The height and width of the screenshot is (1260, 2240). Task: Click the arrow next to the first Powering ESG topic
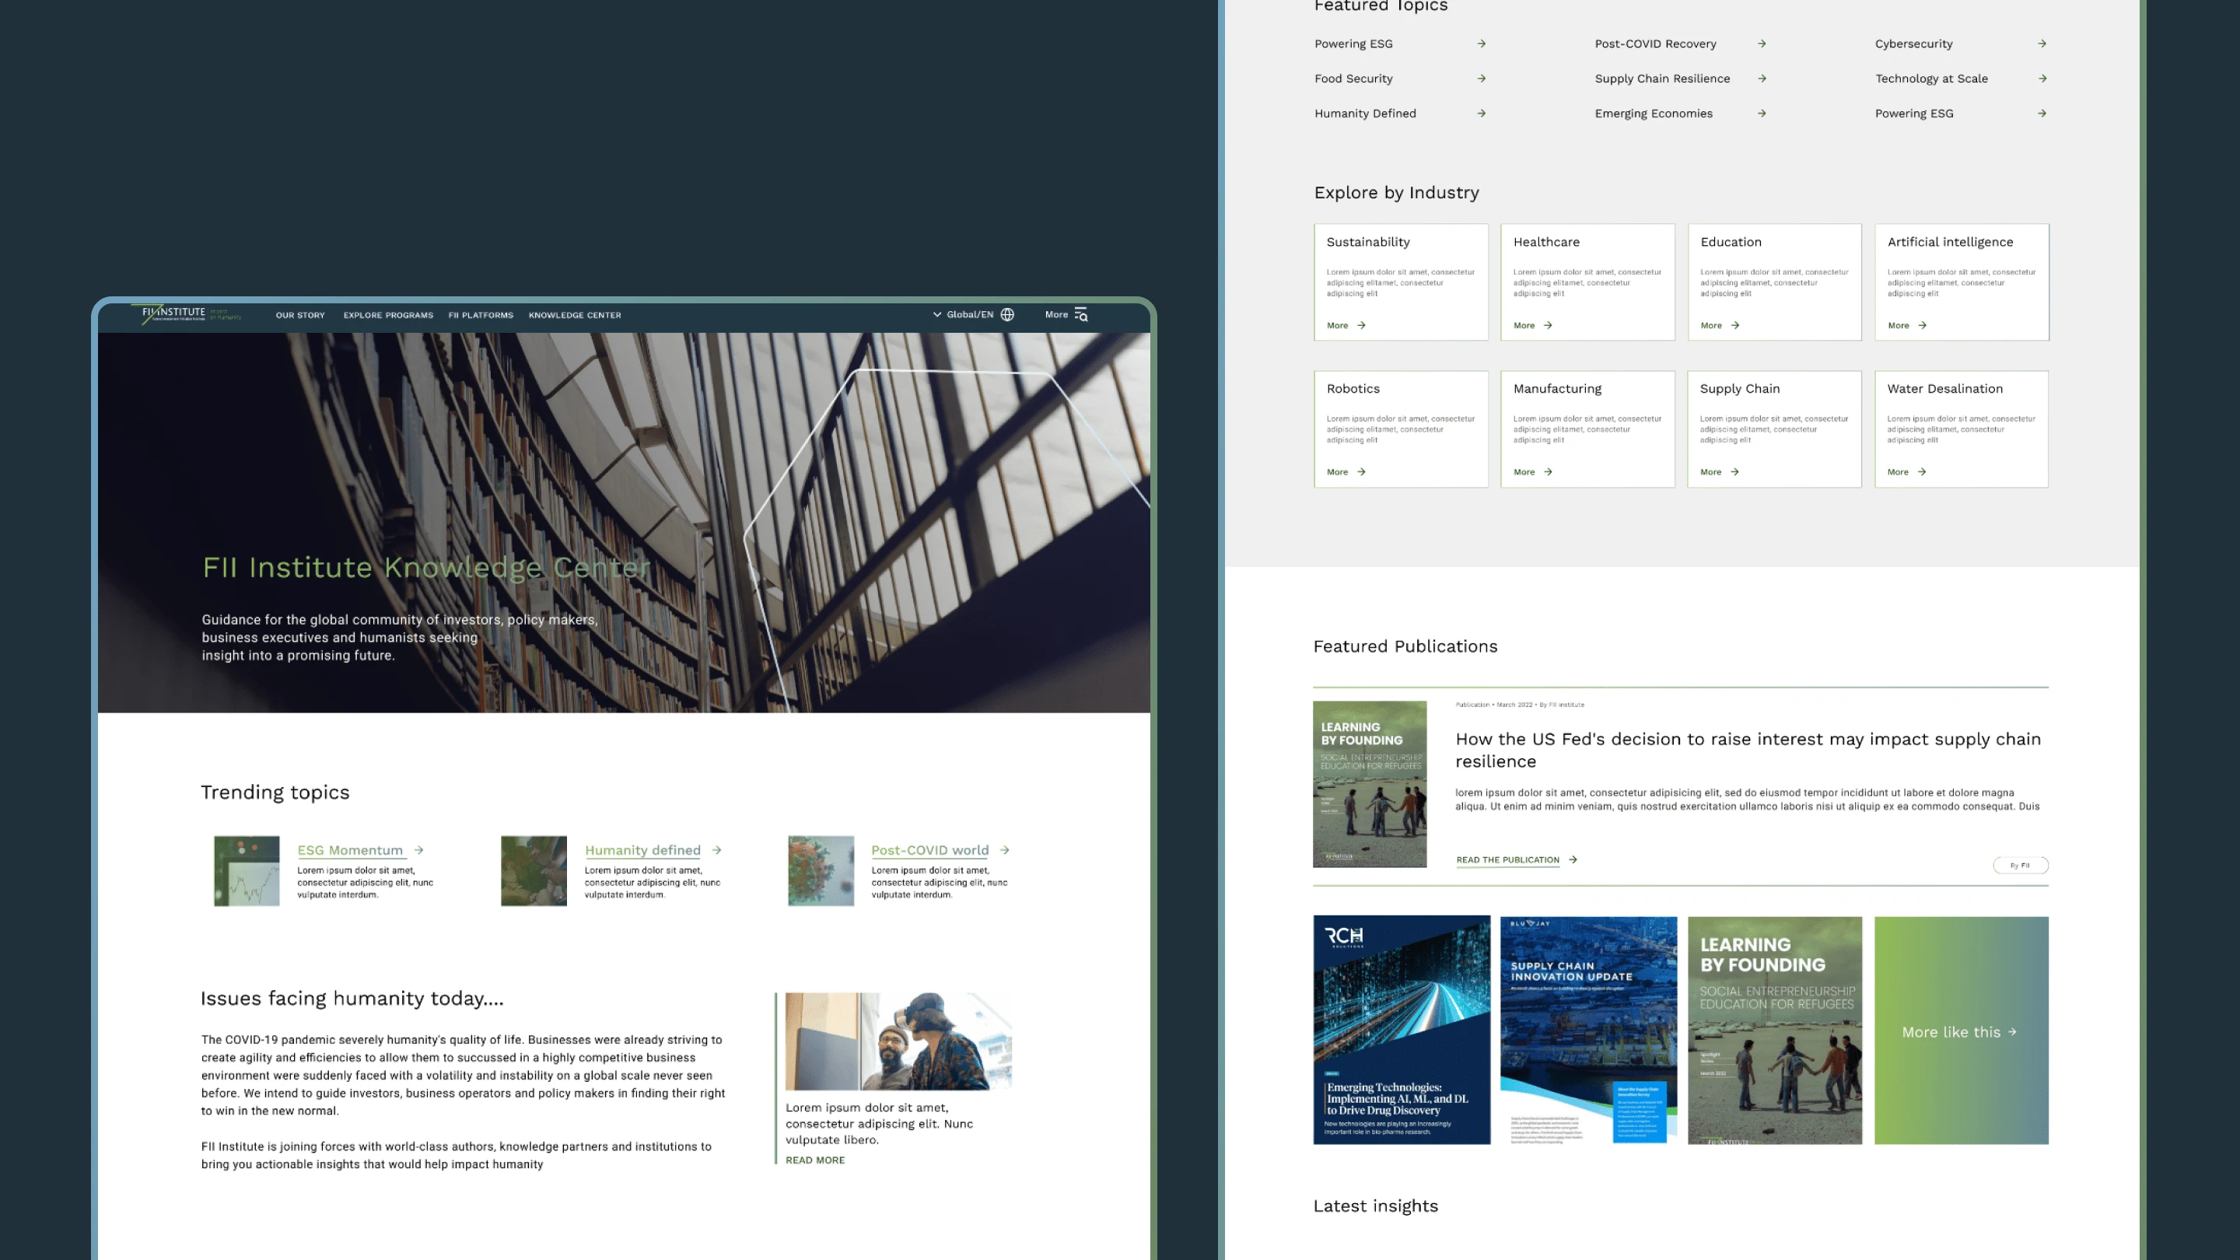pyautogui.click(x=1482, y=44)
